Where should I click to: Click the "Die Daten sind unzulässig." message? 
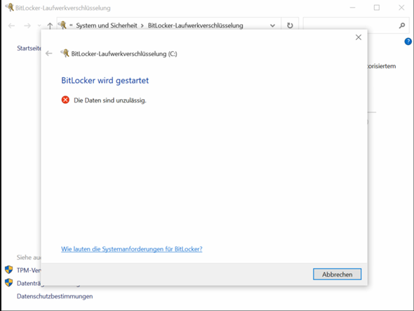pos(110,100)
